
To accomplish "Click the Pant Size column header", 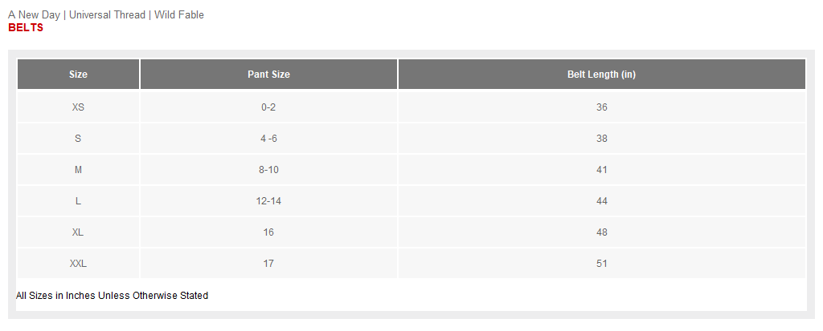I will 268,75.
